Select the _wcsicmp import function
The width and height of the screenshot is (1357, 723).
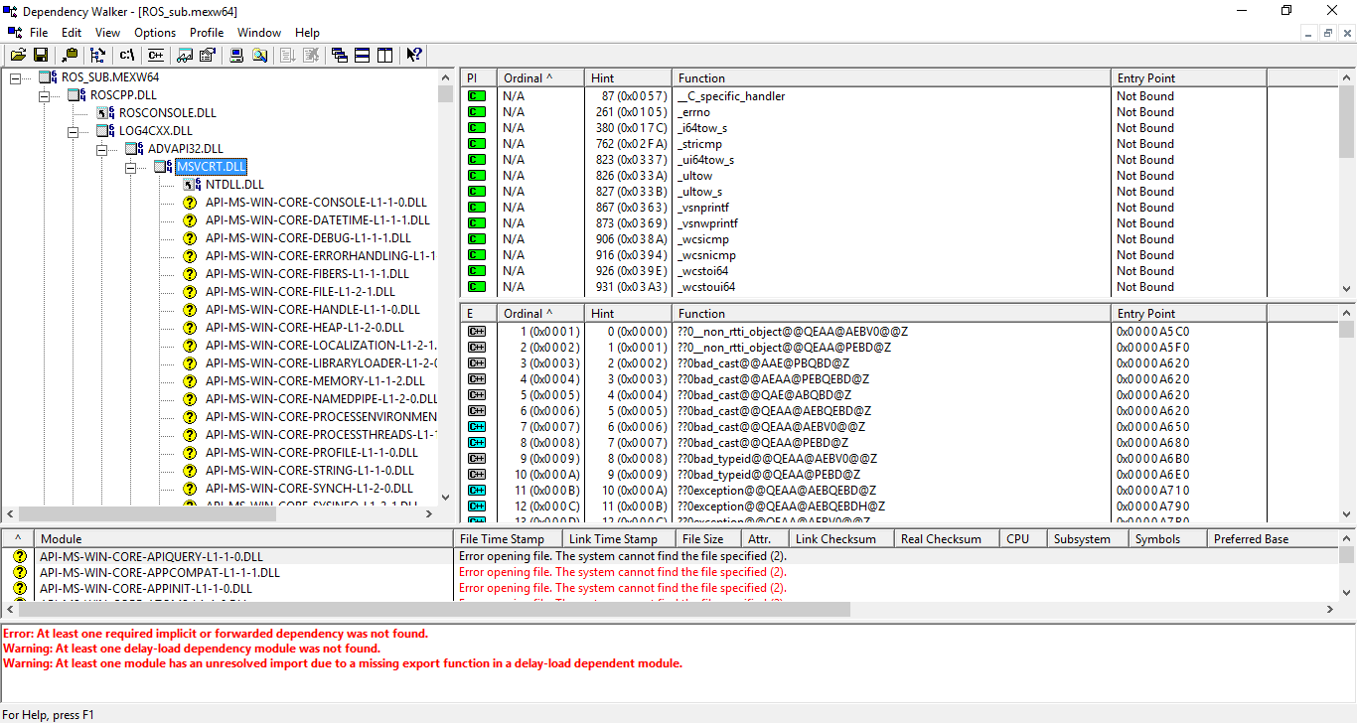click(x=702, y=239)
